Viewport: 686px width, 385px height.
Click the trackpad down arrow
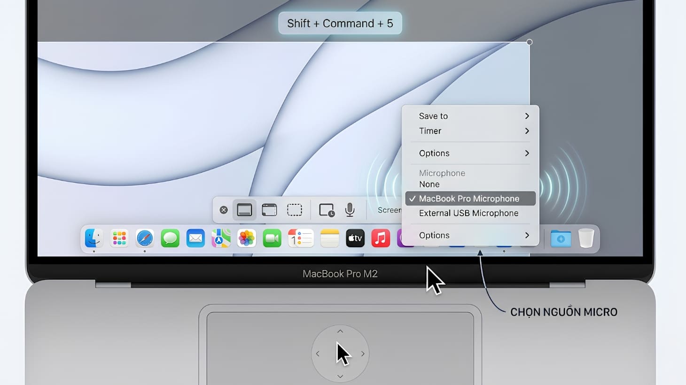(x=340, y=376)
